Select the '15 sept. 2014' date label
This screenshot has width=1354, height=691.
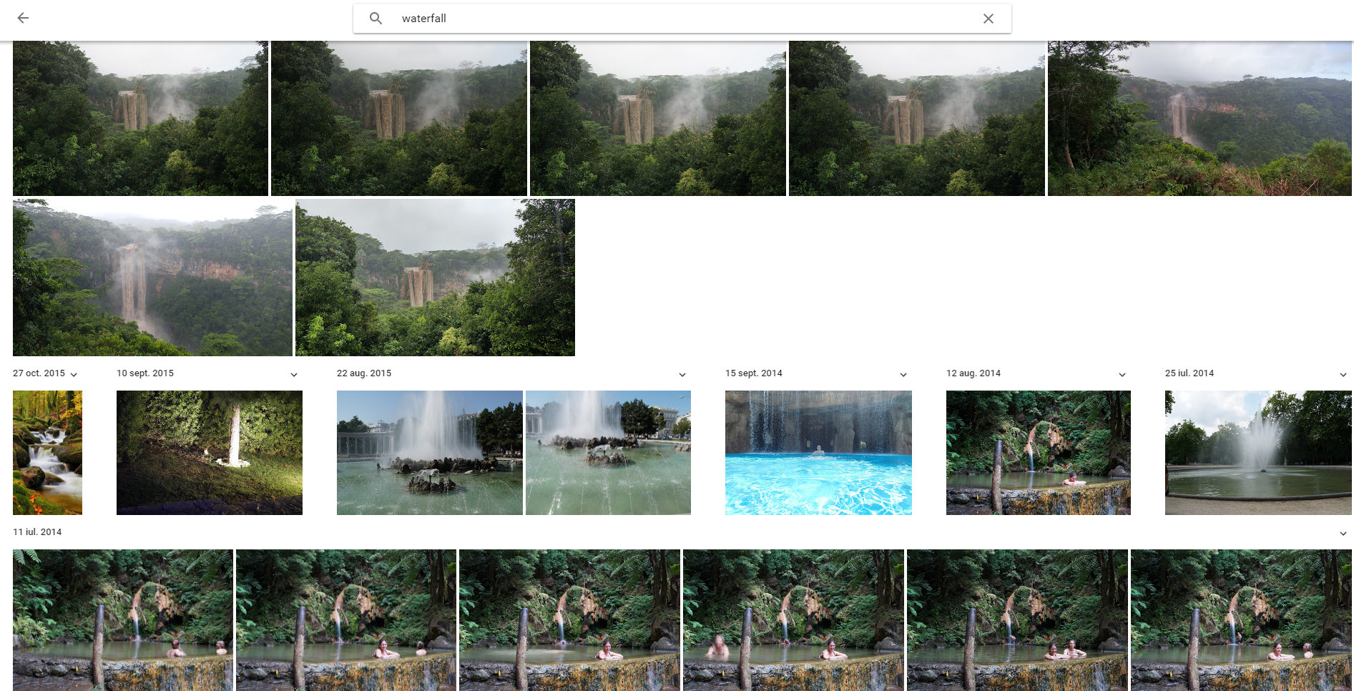(x=754, y=373)
